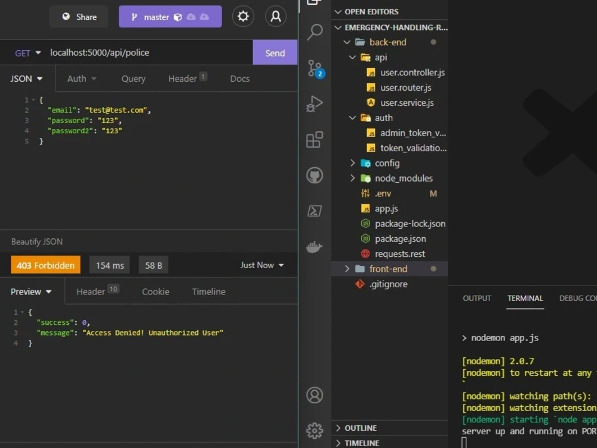This screenshot has width=597, height=448.
Task: Click the git icon of .gitignore
Action: coord(360,284)
